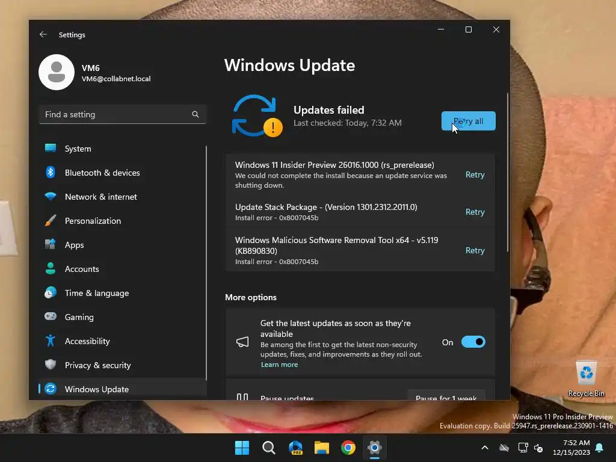
Task: Click the More options heading
Action: 251,297
